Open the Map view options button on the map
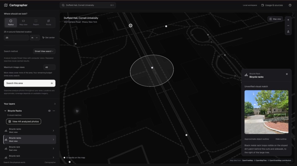This screenshot has height=166, width=297. click(275, 19)
